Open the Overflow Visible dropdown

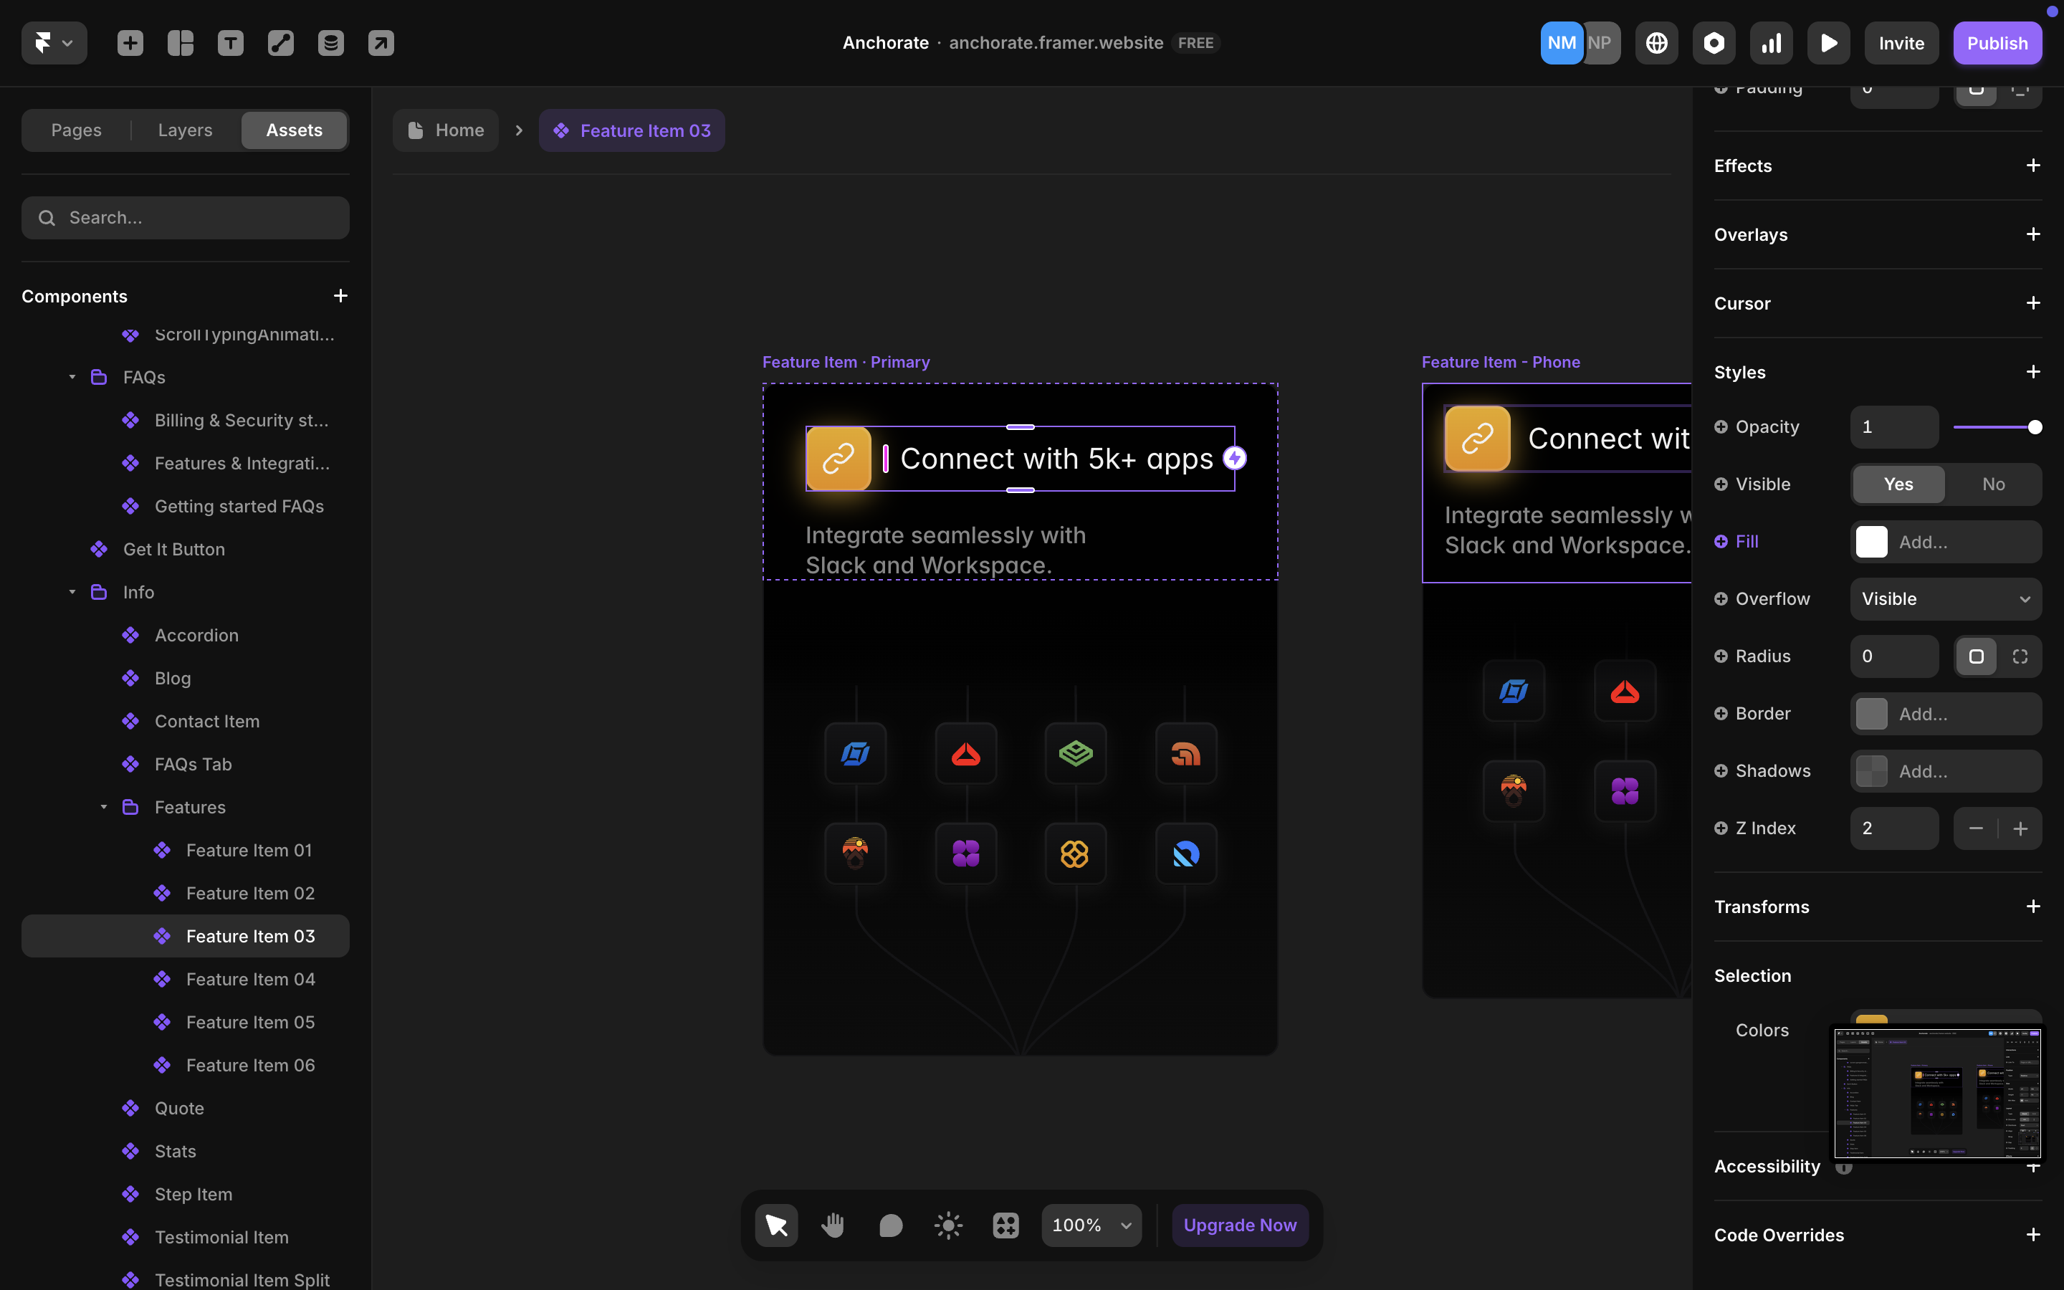pyautogui.click(x=1946, y=599)
